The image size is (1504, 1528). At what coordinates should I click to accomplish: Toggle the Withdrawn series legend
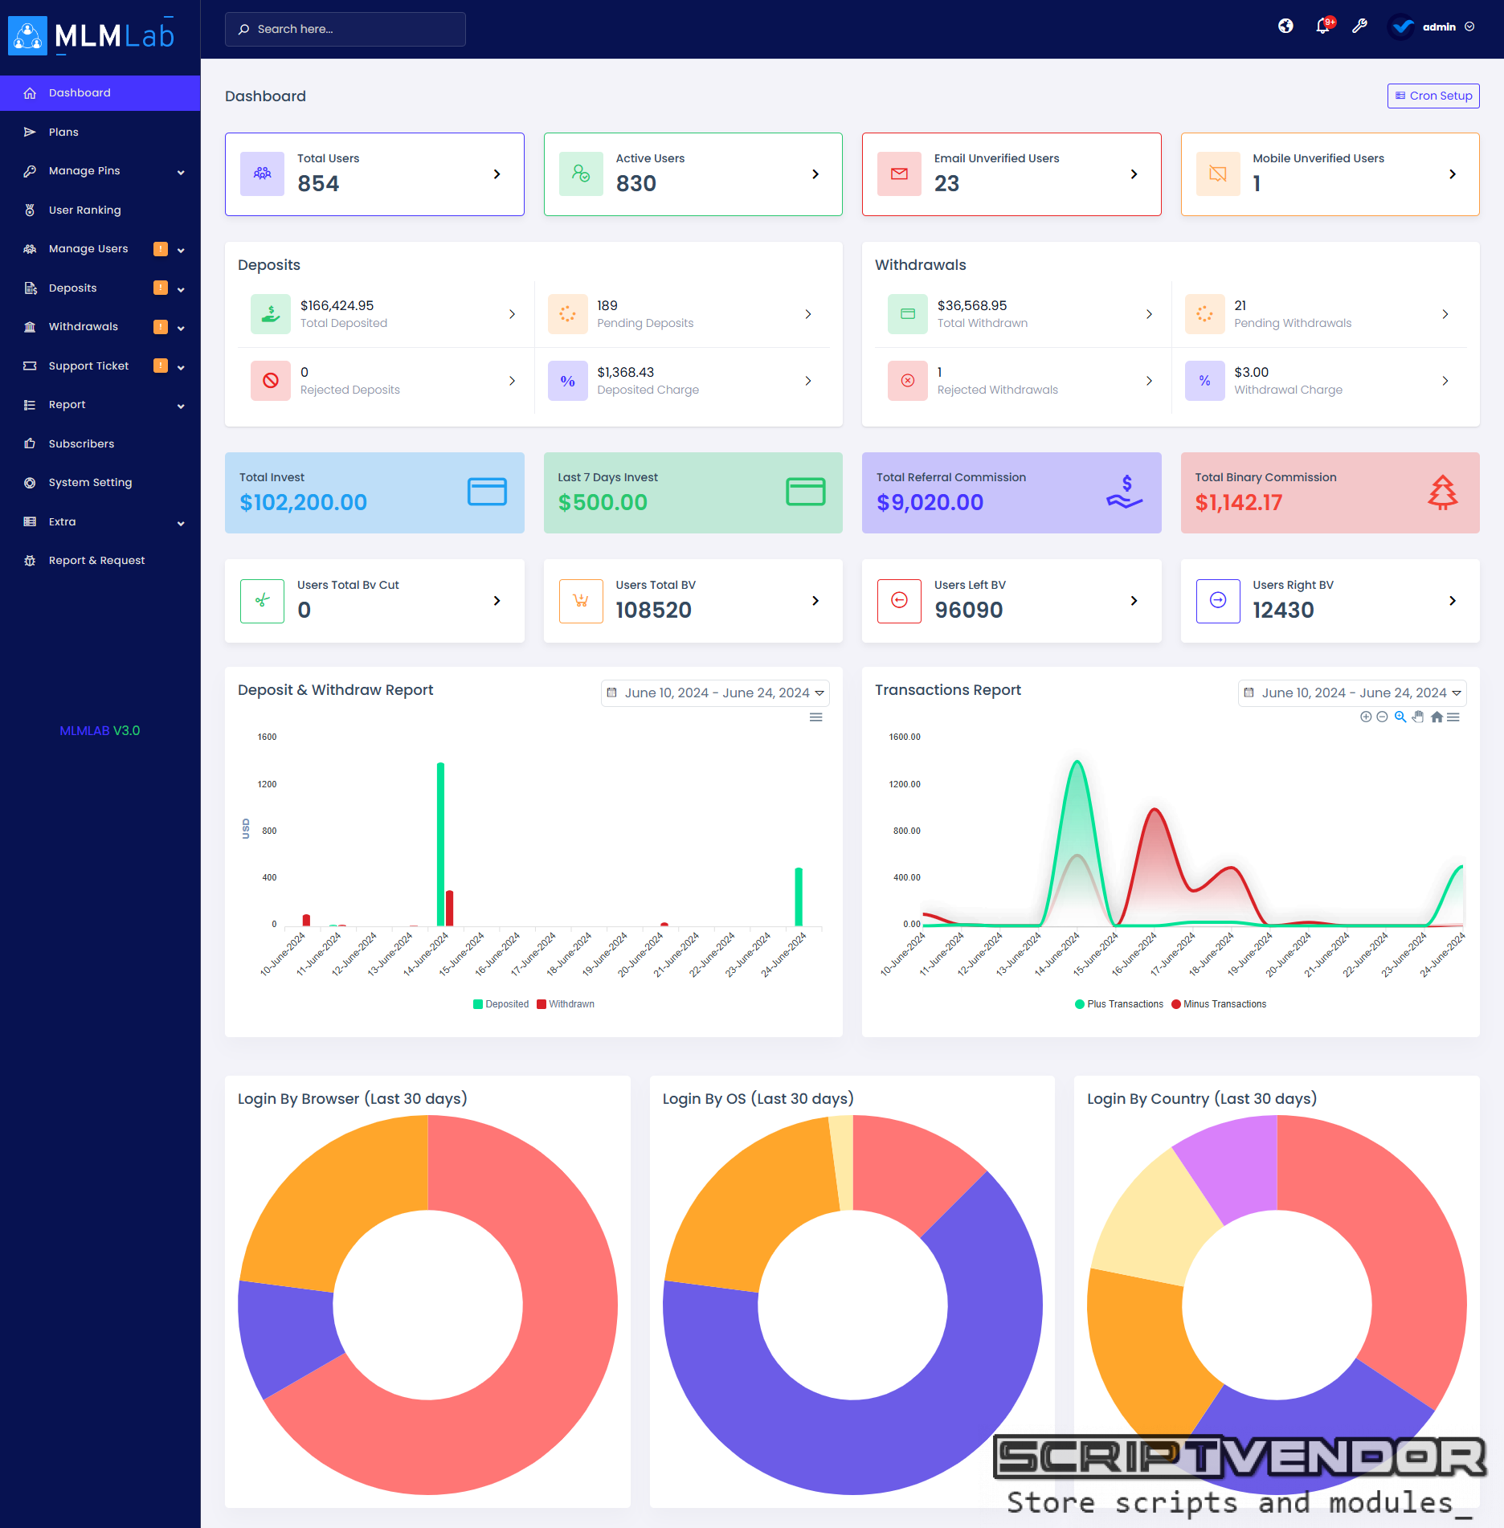point(566,1004)
